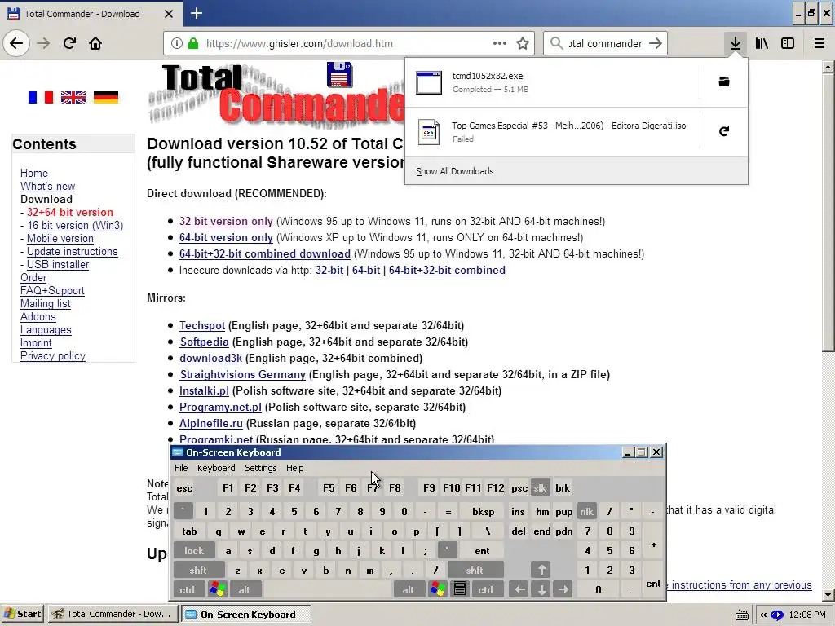Toggle the slk scroll lock key
Image resolution: width=835 pixels, height=626 pixels.
pyautogui.click(x=540, y=488)
